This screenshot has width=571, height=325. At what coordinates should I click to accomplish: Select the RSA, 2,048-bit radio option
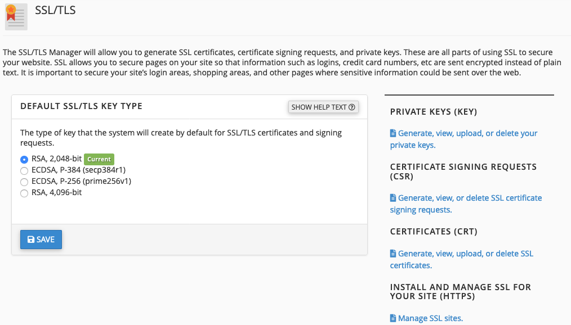pyautogui.click(x=24, y=159)
